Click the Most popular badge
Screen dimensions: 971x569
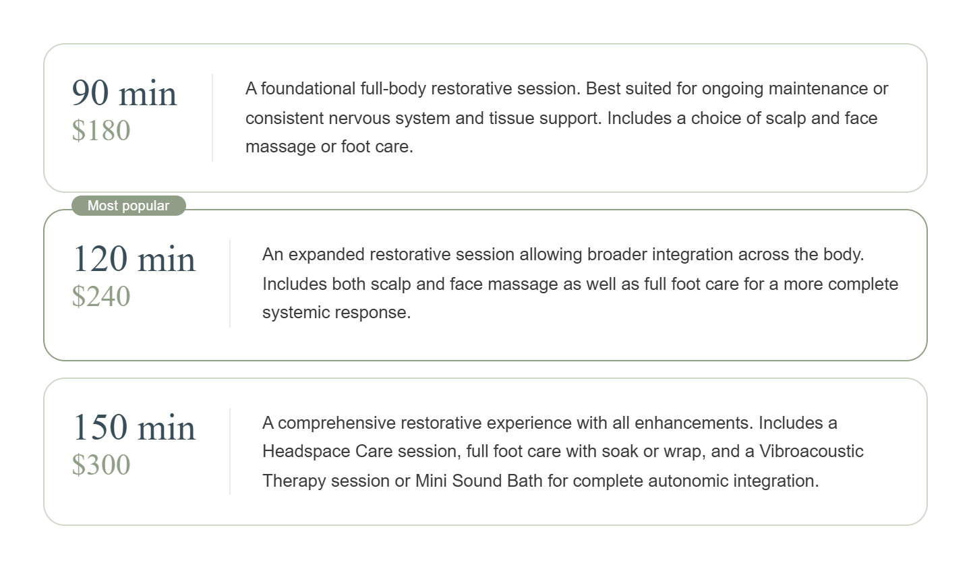128,206
